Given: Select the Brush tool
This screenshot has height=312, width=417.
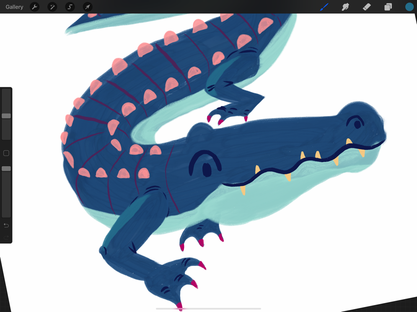Looking at the screenshot, I should (x=324, y=7).
